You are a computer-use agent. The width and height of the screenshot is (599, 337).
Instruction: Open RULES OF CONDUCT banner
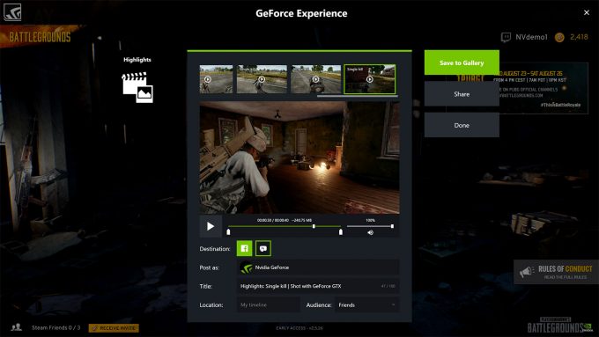click(556, 272)
